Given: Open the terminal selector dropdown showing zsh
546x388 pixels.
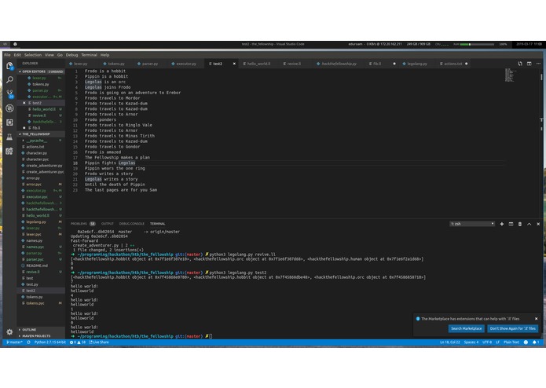Looking at the screenshot, I should point(472,224).
